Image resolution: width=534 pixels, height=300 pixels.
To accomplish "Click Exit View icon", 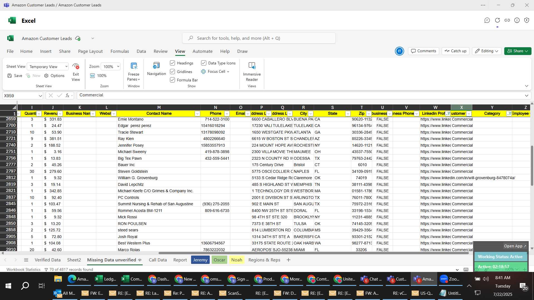I will click(76, 66).
